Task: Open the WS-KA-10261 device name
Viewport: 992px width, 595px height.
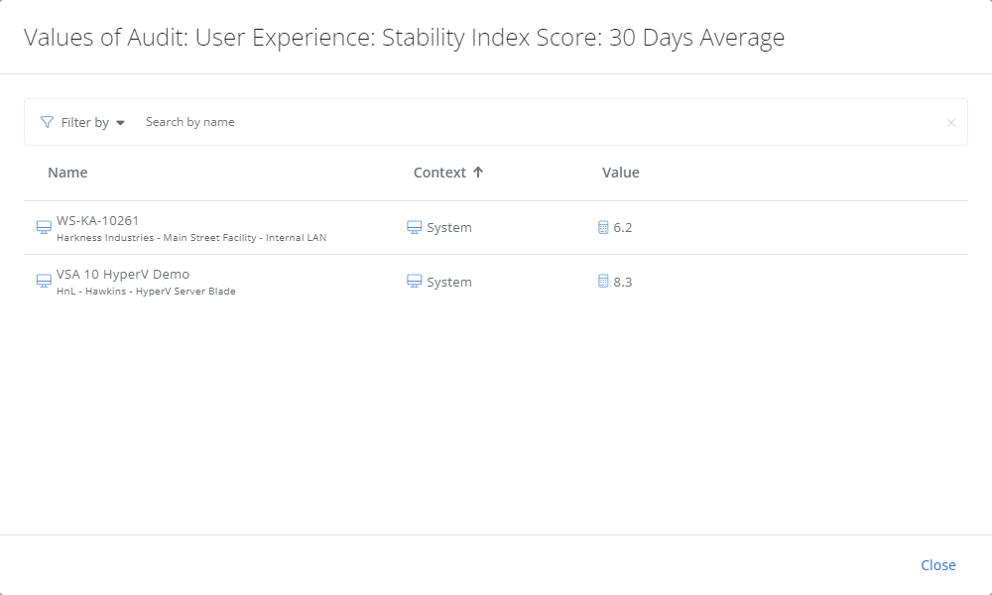Action: 97,221
